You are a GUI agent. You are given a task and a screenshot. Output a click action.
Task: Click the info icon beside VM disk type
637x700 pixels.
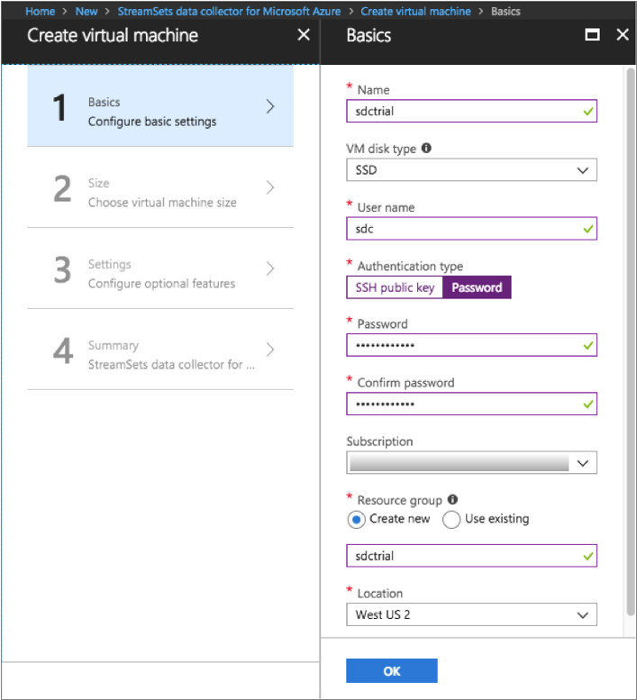click(x=426, y=148)
